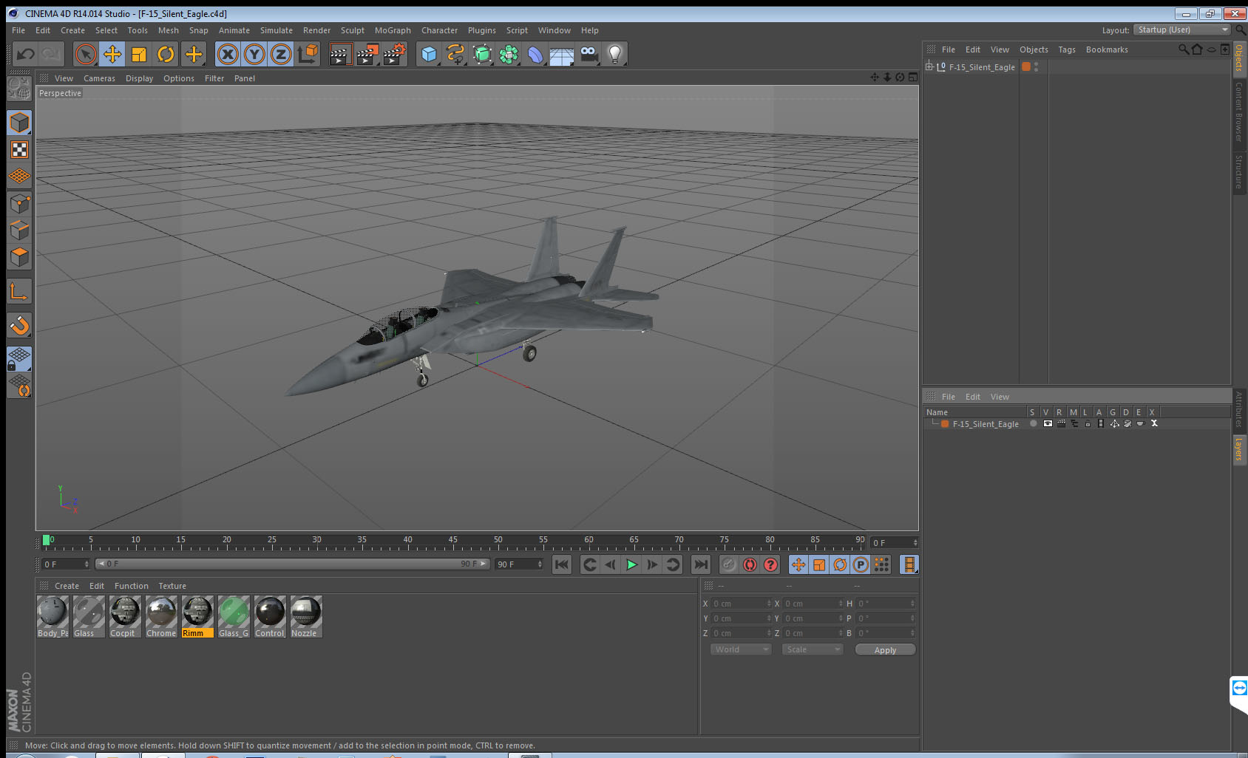Screen dimensions: 1248x758
Task: Click the Object Manager search magnifier icon
Action: pos(1183,49)
